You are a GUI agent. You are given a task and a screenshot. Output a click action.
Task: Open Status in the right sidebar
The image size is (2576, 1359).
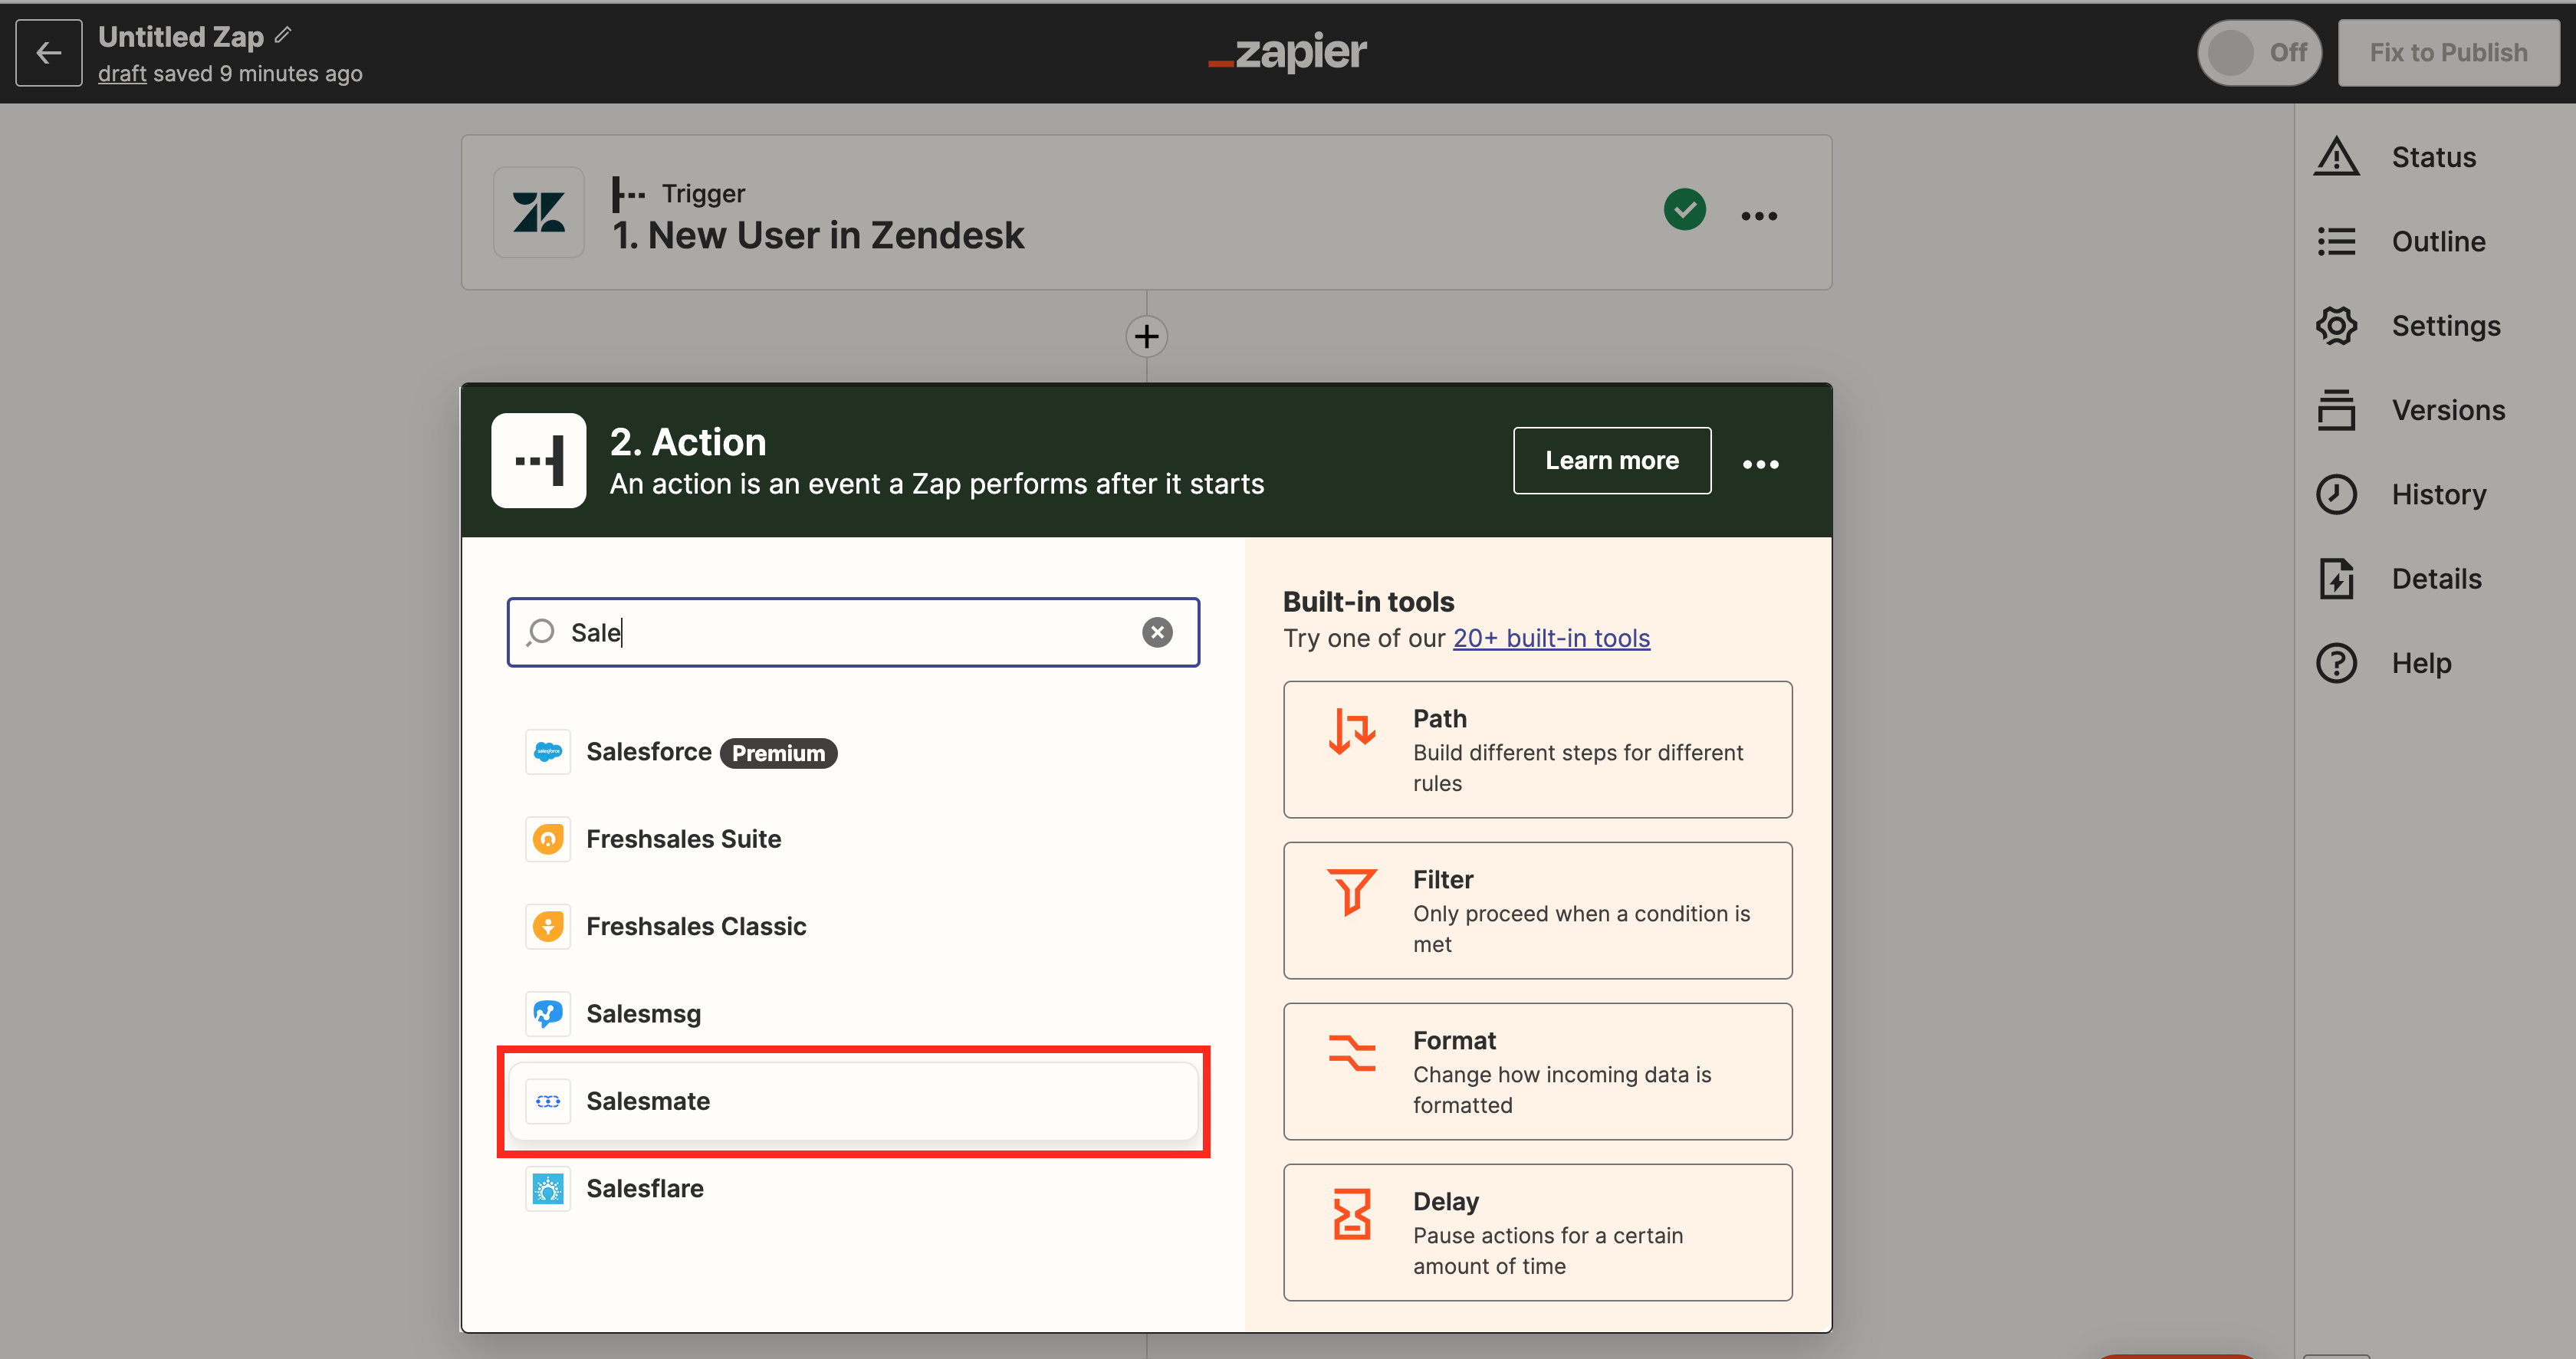tap(2436, 158)
